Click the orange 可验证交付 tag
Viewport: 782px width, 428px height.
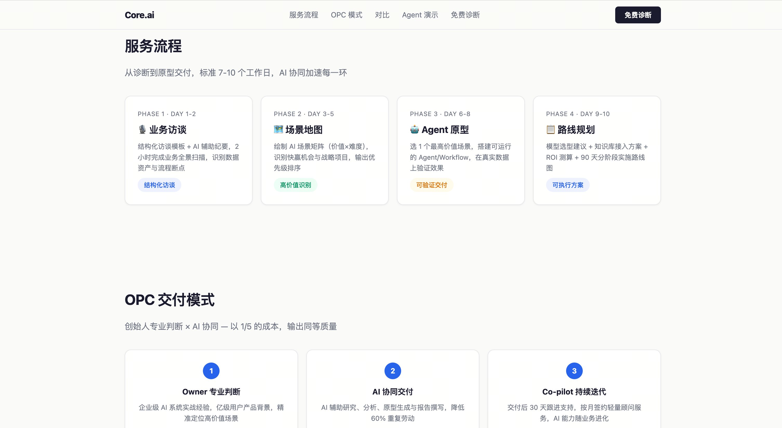click(431, 185)
